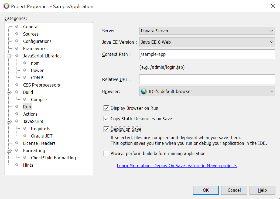
Task: Click the bullet icon beside General category
Action: click(17, 26)
